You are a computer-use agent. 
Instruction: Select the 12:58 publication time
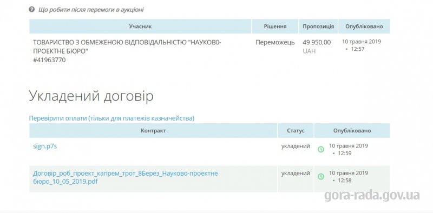[x=345, y=181]
